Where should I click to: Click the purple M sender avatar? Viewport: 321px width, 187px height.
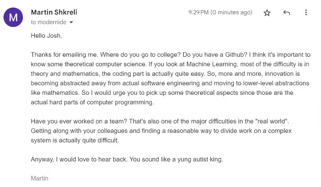pos(13,17)
